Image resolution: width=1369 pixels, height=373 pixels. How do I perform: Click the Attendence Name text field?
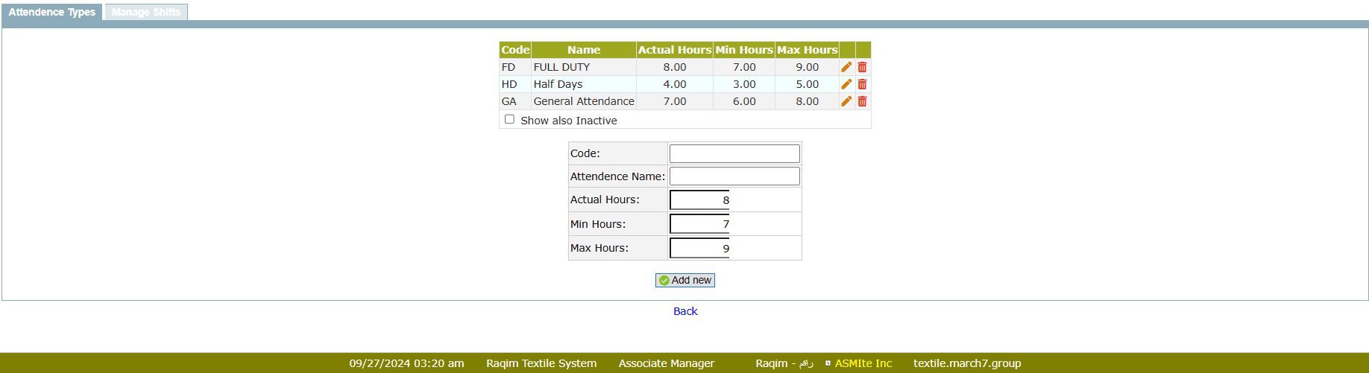click(x=734, y=176)
